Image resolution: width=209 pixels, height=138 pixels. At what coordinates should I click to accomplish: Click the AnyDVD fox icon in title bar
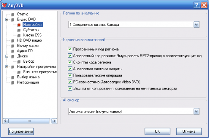(4, 5)
